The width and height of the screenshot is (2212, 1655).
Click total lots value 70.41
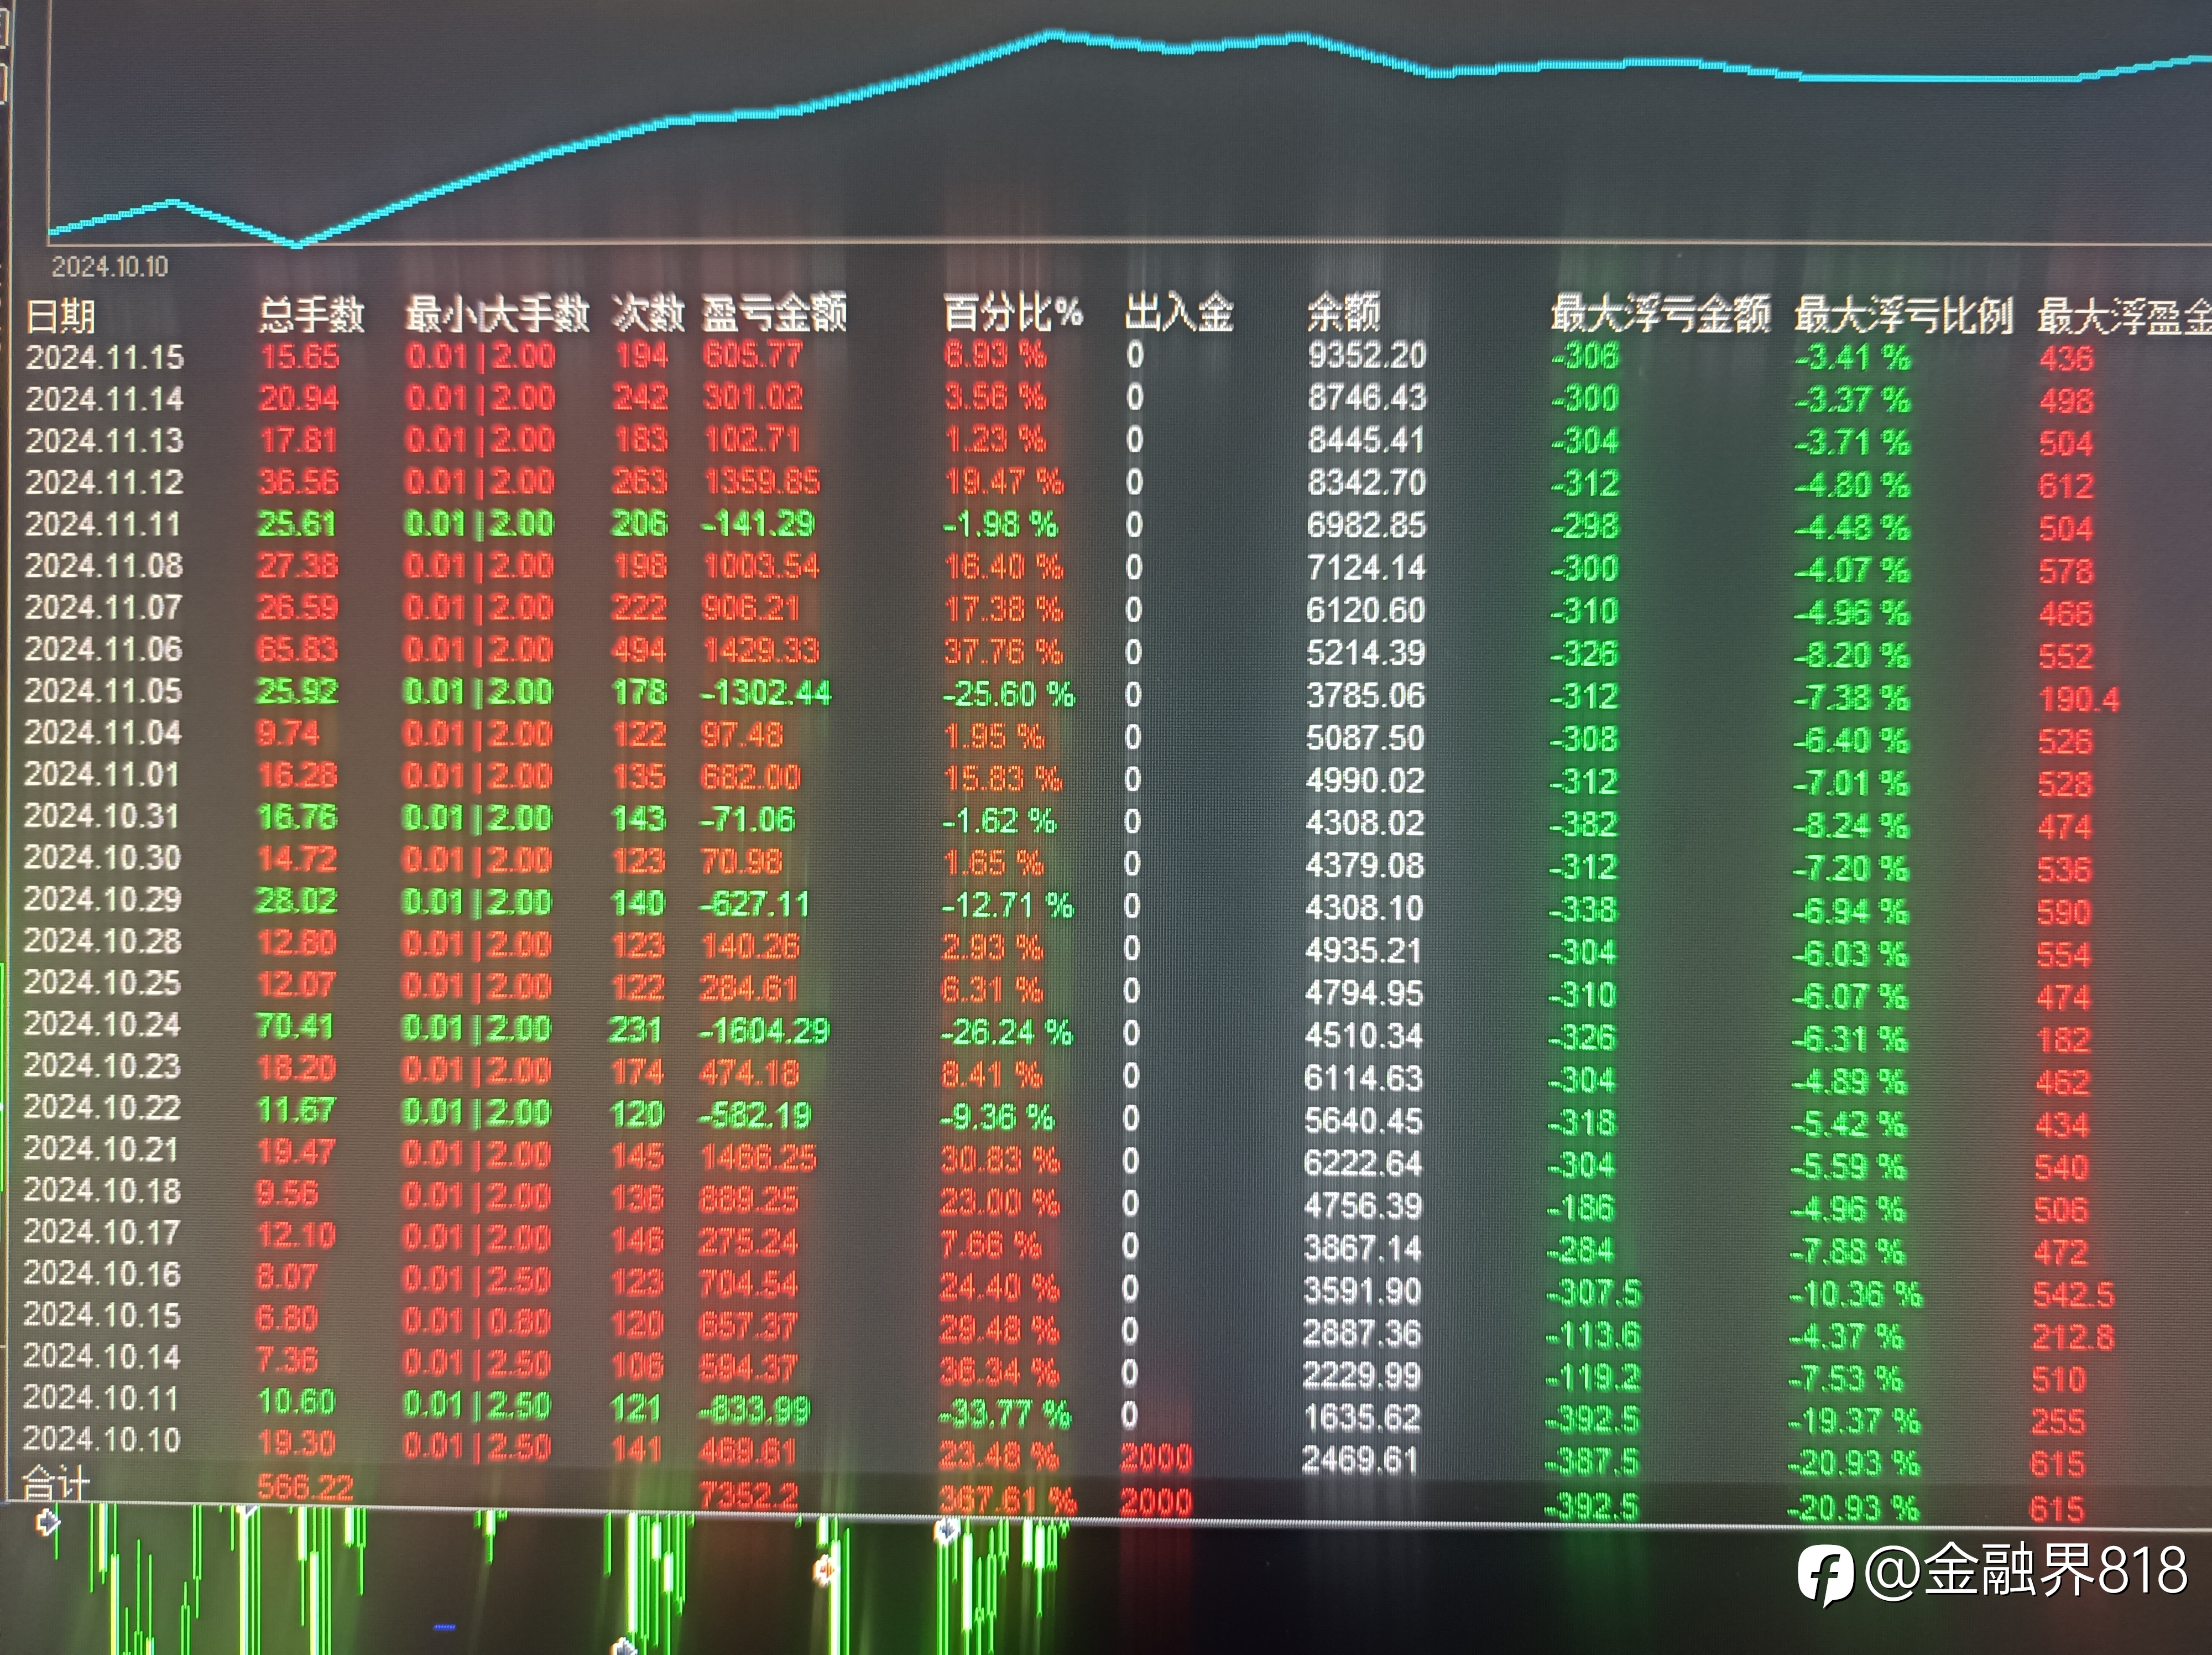coord(295,1026)
